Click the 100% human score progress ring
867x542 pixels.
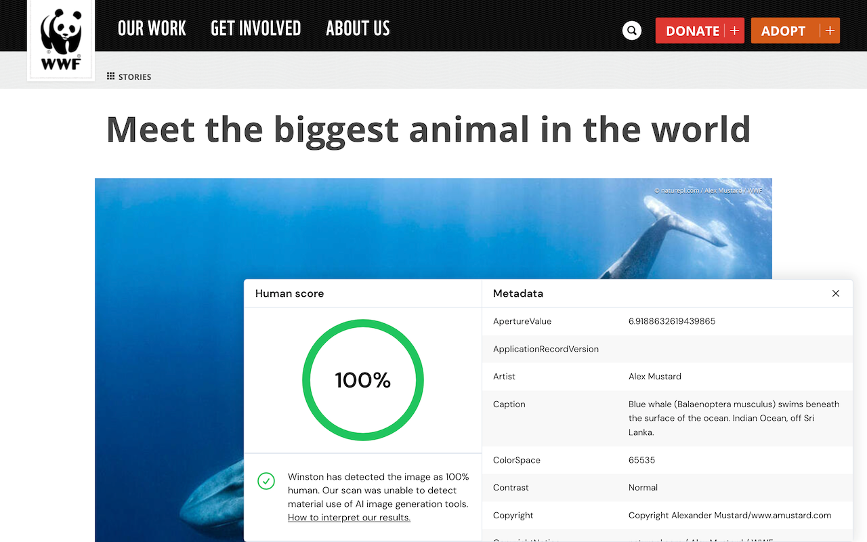(x=363, y=380)
